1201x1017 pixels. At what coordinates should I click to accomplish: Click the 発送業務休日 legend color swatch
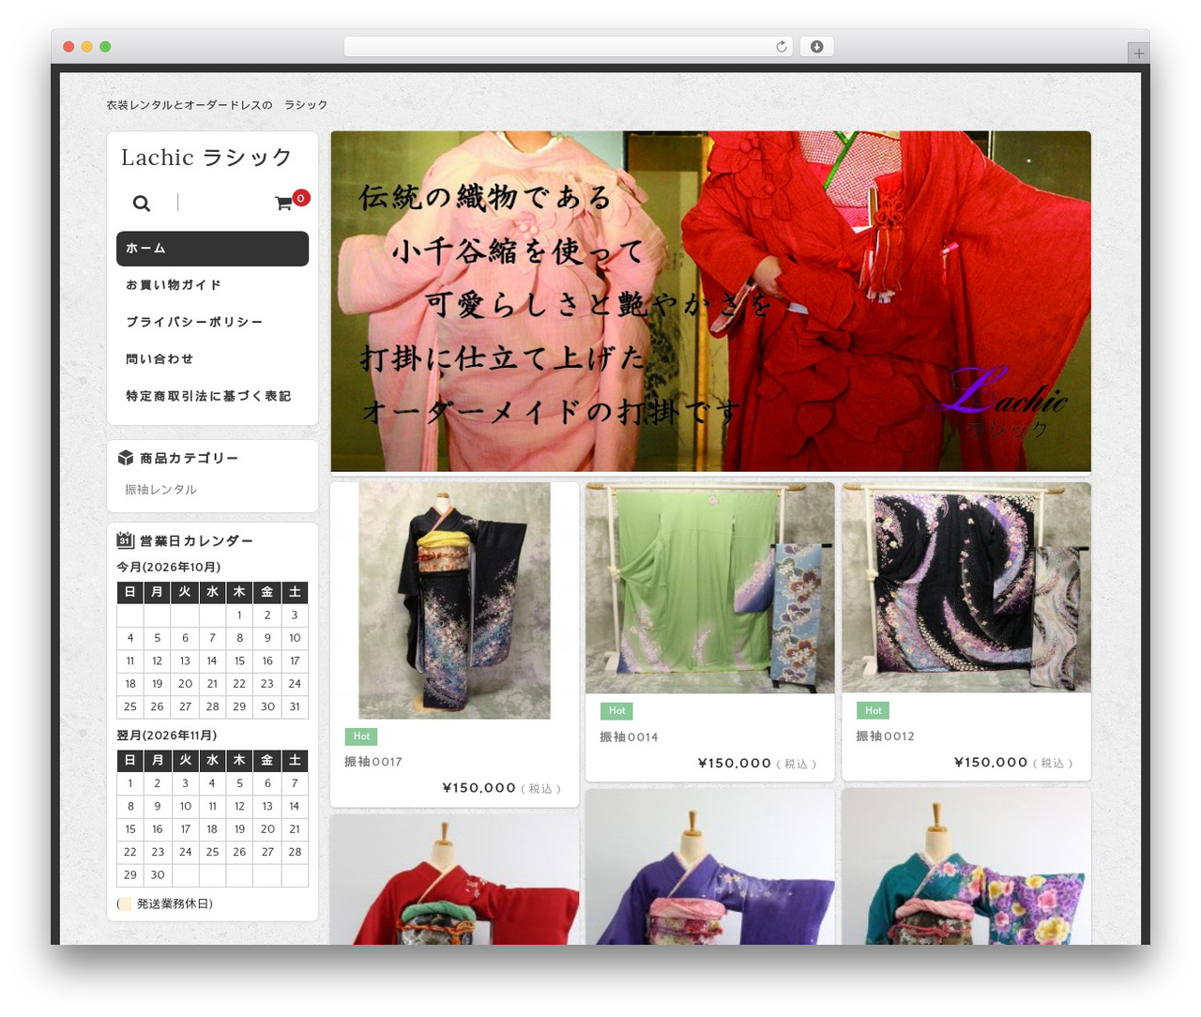(x=126, y=904)
